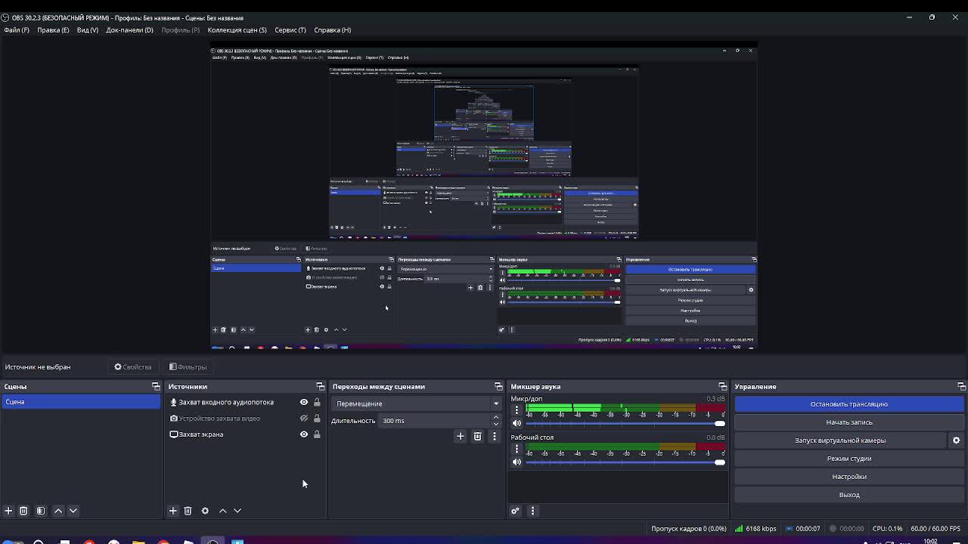This screenshot has height=544, width=968.
Task: Remove selected scene with trash icon
Action: click(23, 511)
